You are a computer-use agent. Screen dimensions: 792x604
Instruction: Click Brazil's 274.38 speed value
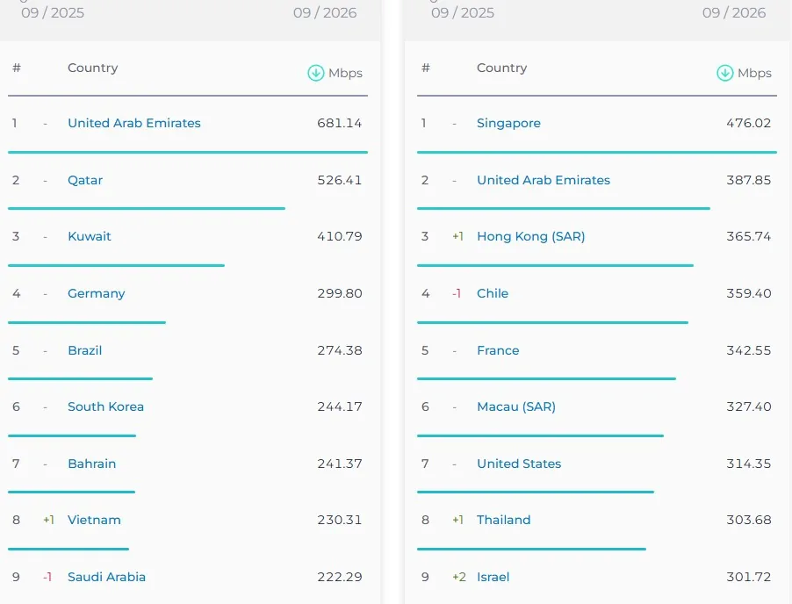coord(340,350)
